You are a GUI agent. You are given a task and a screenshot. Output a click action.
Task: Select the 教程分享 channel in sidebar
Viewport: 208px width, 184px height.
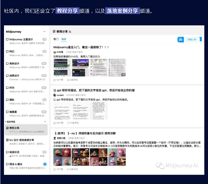[x=26, y=130]
